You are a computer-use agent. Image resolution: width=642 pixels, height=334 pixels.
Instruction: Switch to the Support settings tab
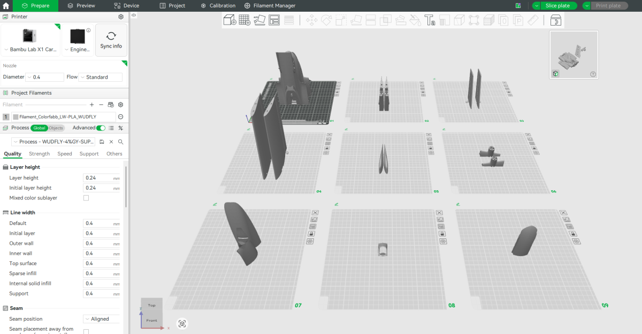click(x=89, y=154)
